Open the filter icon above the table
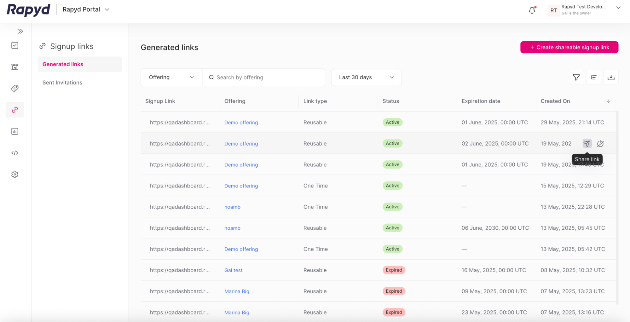 pyautogui.click(x=576, y=77)
